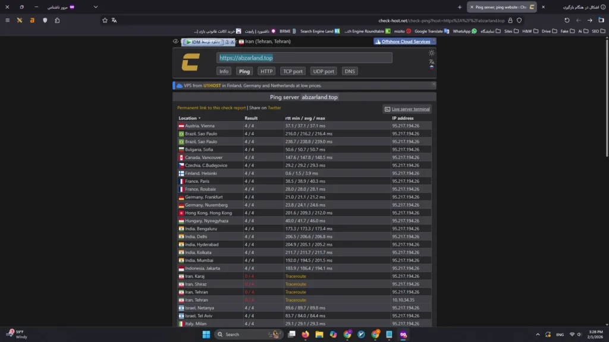Toggle light theme with the sun icon
Viewport: 609px width, 342px height.
tap(432, 53)
